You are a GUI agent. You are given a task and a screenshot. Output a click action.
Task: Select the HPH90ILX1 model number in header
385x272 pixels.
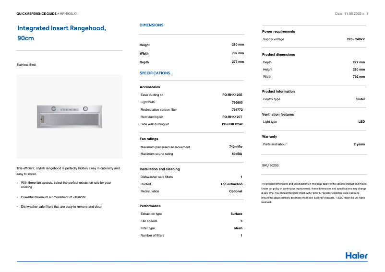click(x=69, y=14)
